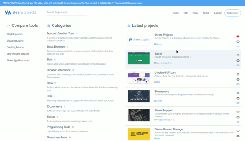The width and height of the screenshot is (245, 141).
Task: Open Strimi's website link icon
Action: coord(238,65)
